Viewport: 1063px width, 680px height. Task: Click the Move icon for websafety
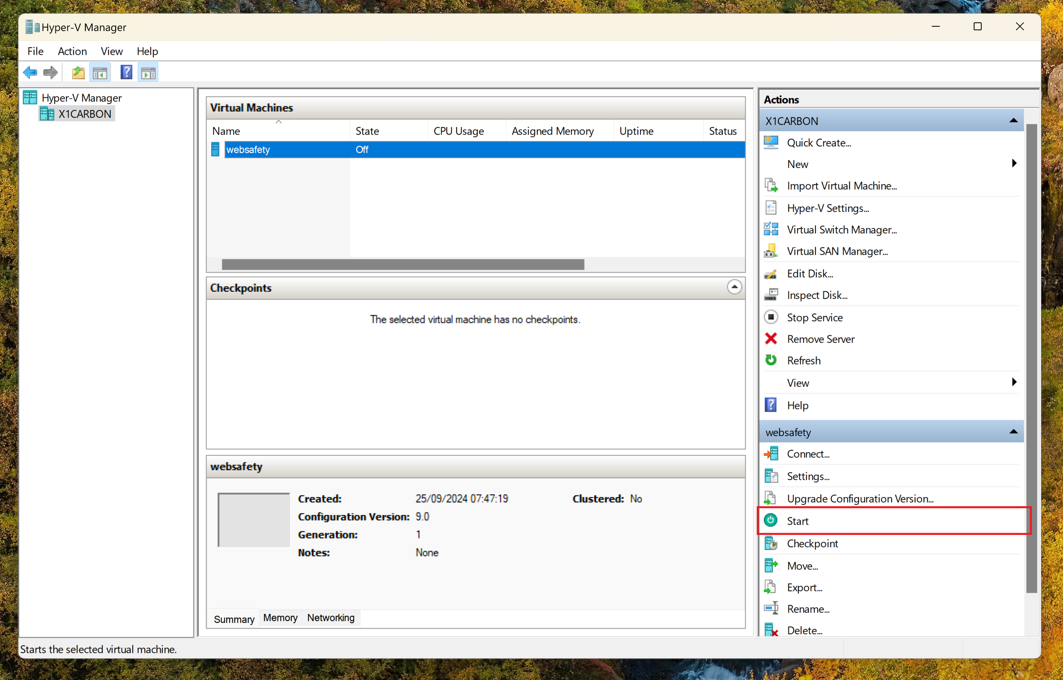pos(771,566)
